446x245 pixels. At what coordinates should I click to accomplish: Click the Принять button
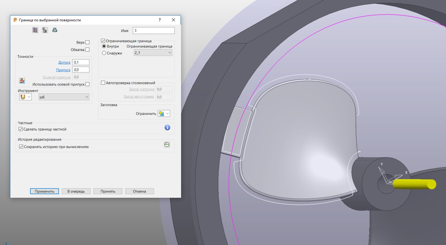click(x=108, y=191)
